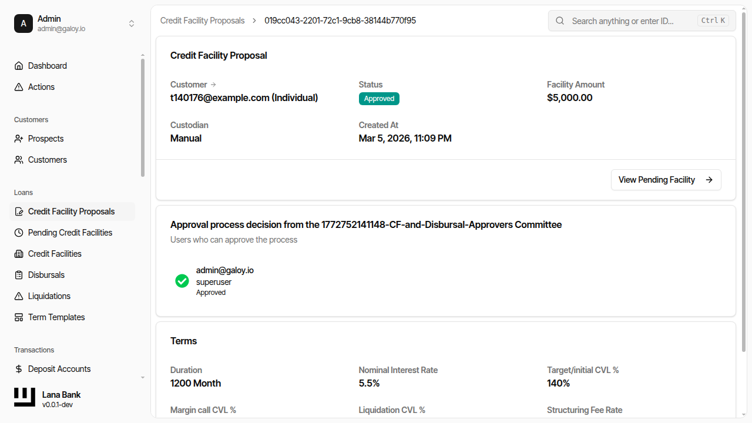This screenshot has height=423, width=752.
Task: Click the Dashboard home icon
Action: coord(19,66)
